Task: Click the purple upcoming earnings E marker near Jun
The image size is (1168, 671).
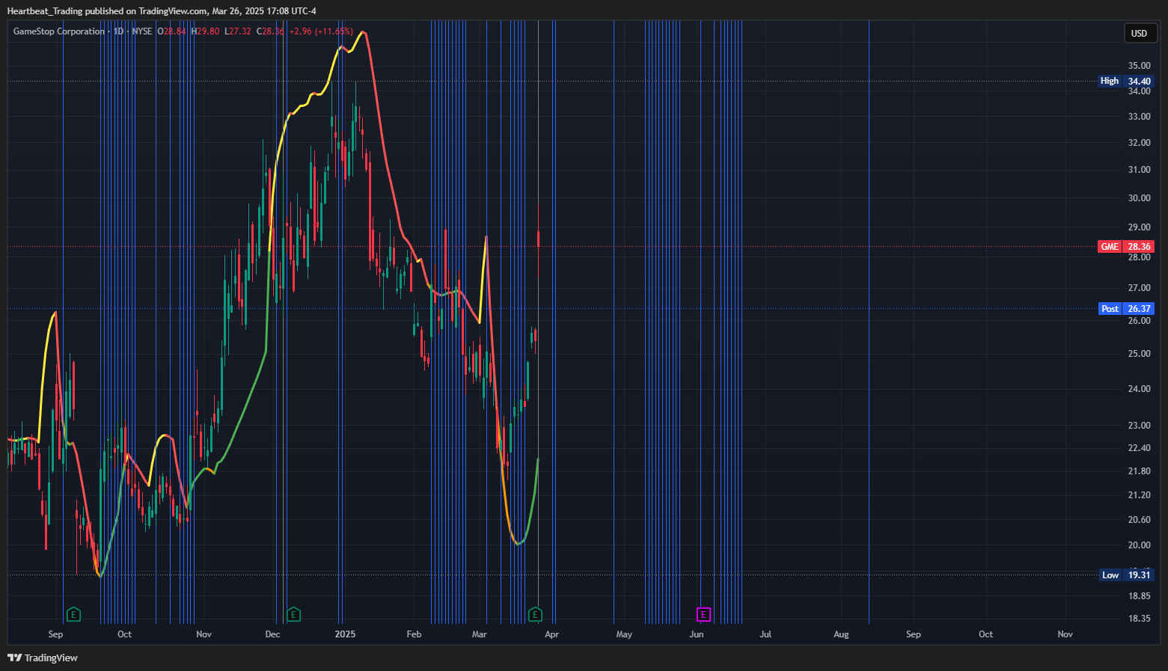Action: coord(703,615)
